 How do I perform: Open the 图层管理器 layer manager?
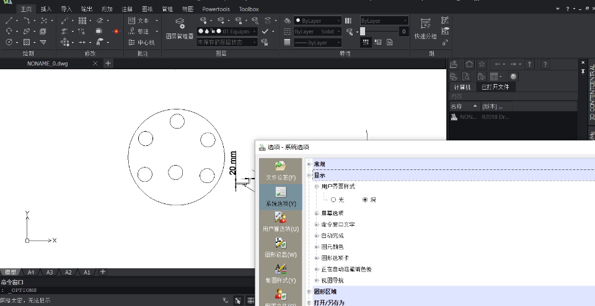pyautogui.click(x=180, y=29)
